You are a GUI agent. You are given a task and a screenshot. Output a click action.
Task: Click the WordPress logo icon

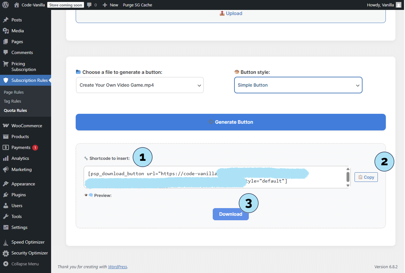coord(5,5)
